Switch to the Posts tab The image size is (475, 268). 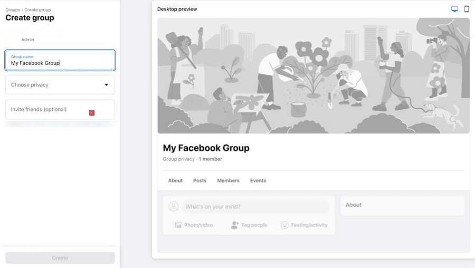199,180
